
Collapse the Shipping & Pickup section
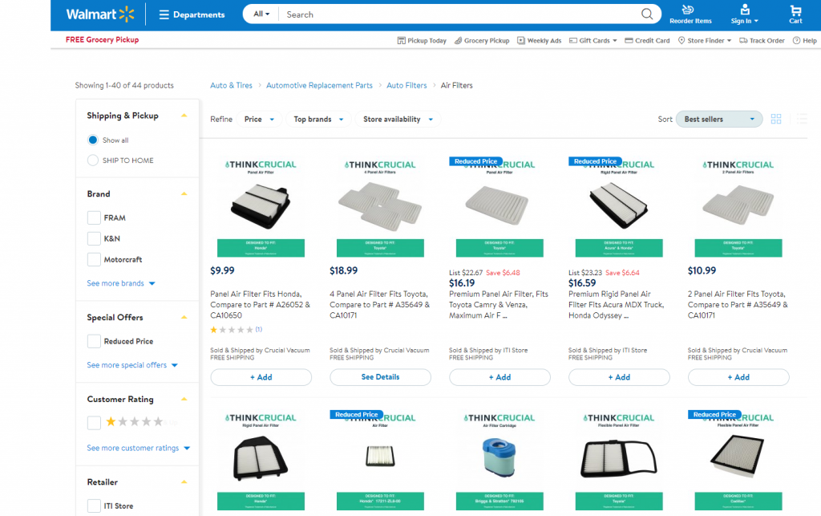click(x=184, y=116)
